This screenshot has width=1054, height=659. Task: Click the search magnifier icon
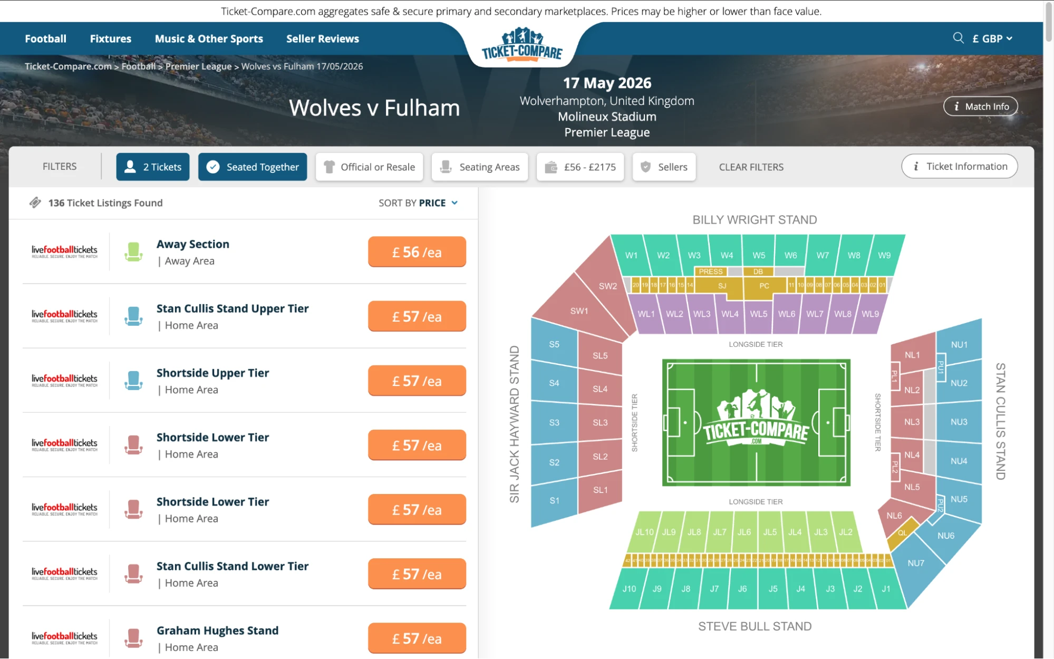click(958, 38)
